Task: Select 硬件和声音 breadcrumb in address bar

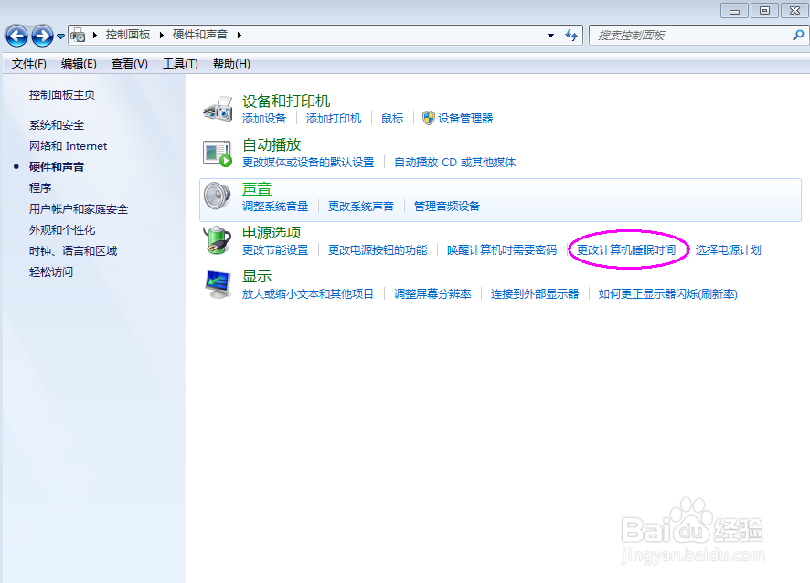Action: [x=200, y=35]
